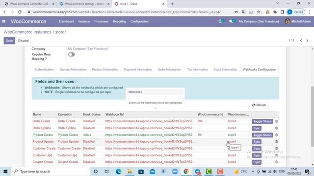
Task: Discard changes to the form
Action: [x=23, y=41]
